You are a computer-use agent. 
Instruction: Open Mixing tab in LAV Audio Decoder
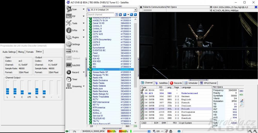(x=21, y=52)
